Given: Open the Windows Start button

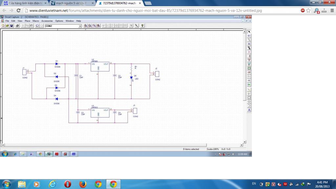Looking at the screenshot, I should tap(7, 184).
